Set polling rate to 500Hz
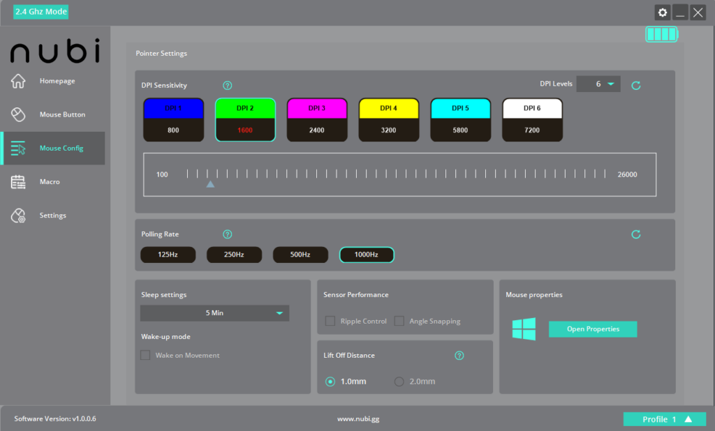715x431 pixels. [x=300, y=255]
